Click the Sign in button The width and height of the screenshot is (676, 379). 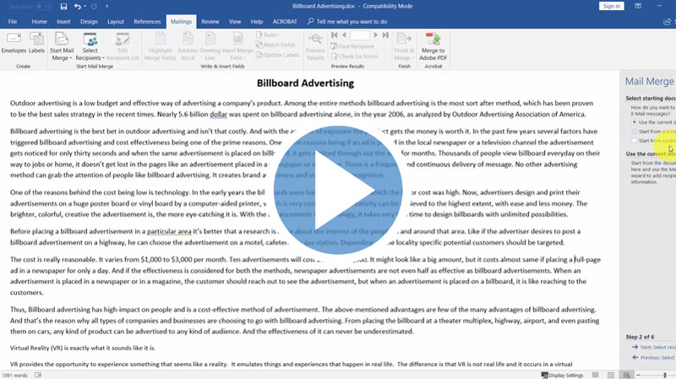[609, 6]
